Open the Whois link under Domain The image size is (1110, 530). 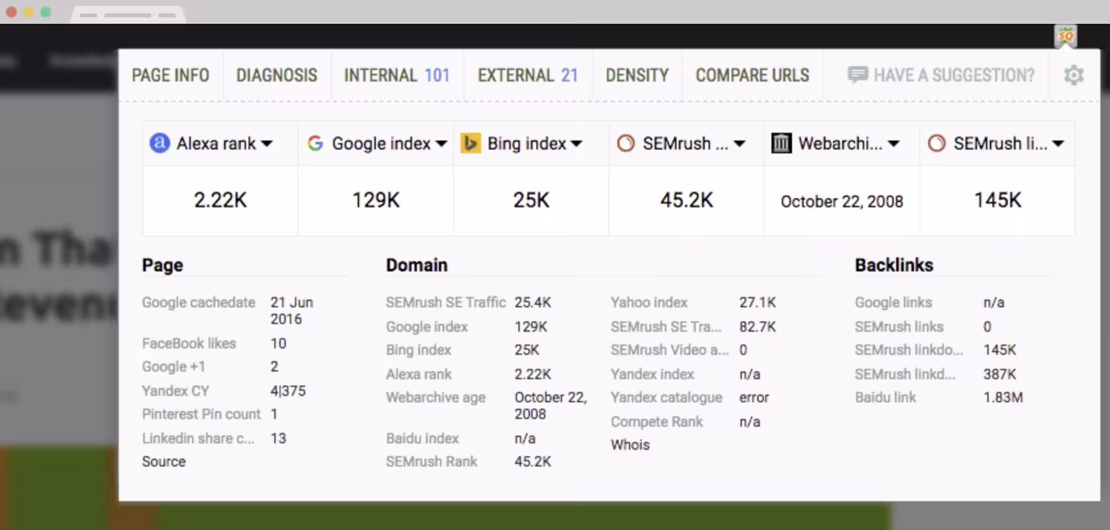(x=630, y=445)
